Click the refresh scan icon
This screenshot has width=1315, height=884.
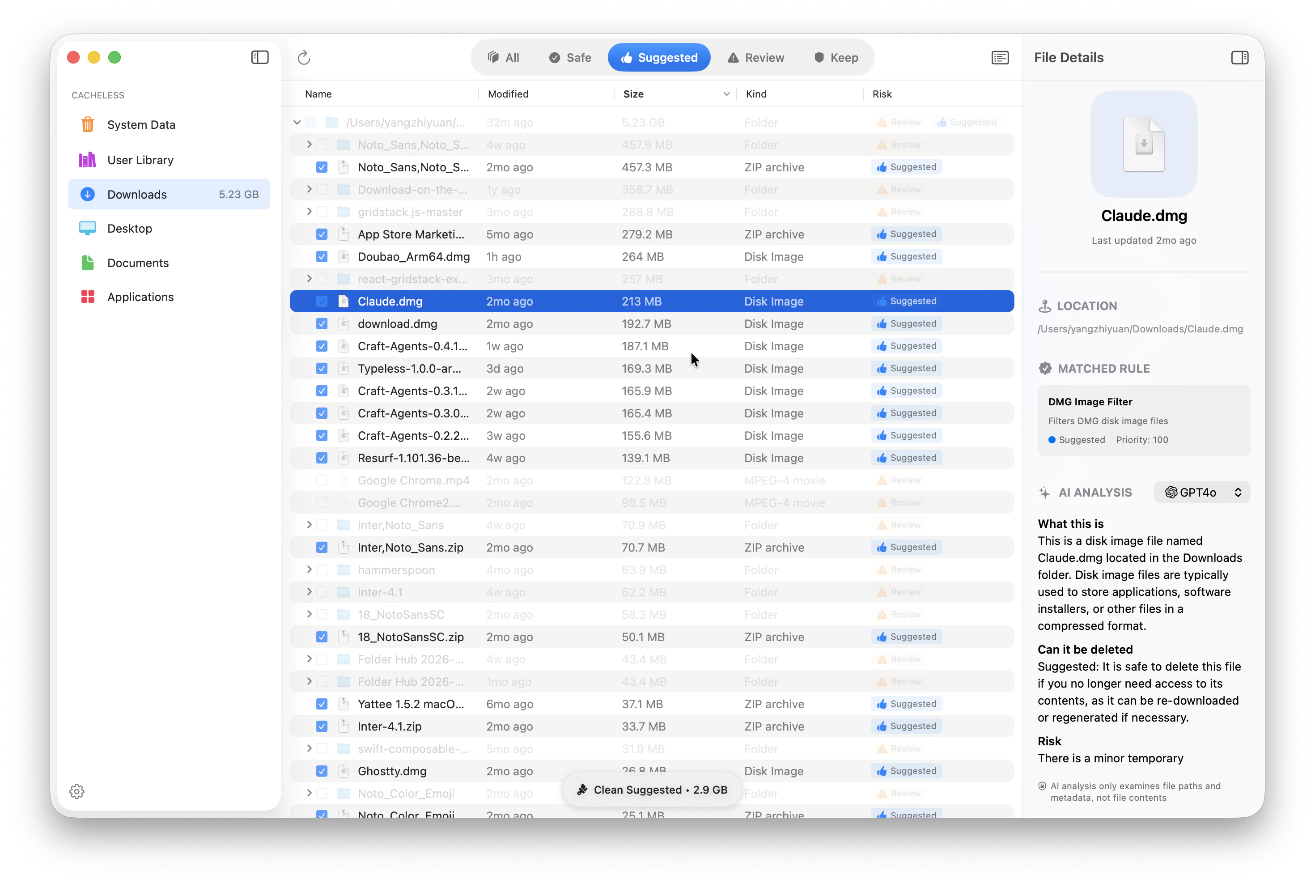tap(304, 58)
